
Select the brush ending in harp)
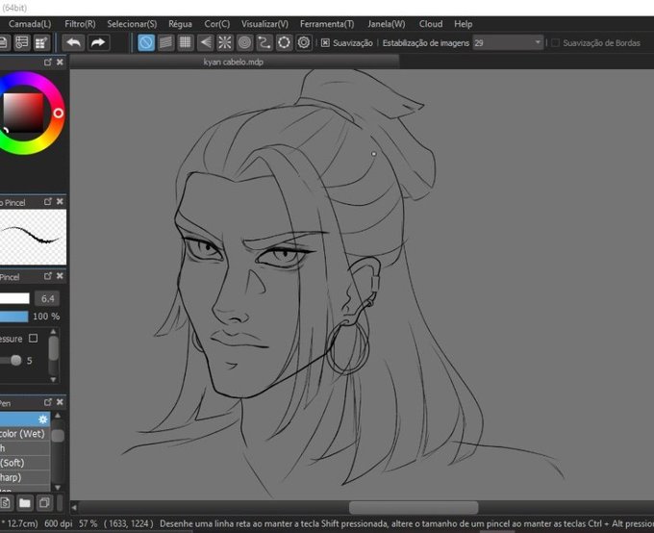25,477
